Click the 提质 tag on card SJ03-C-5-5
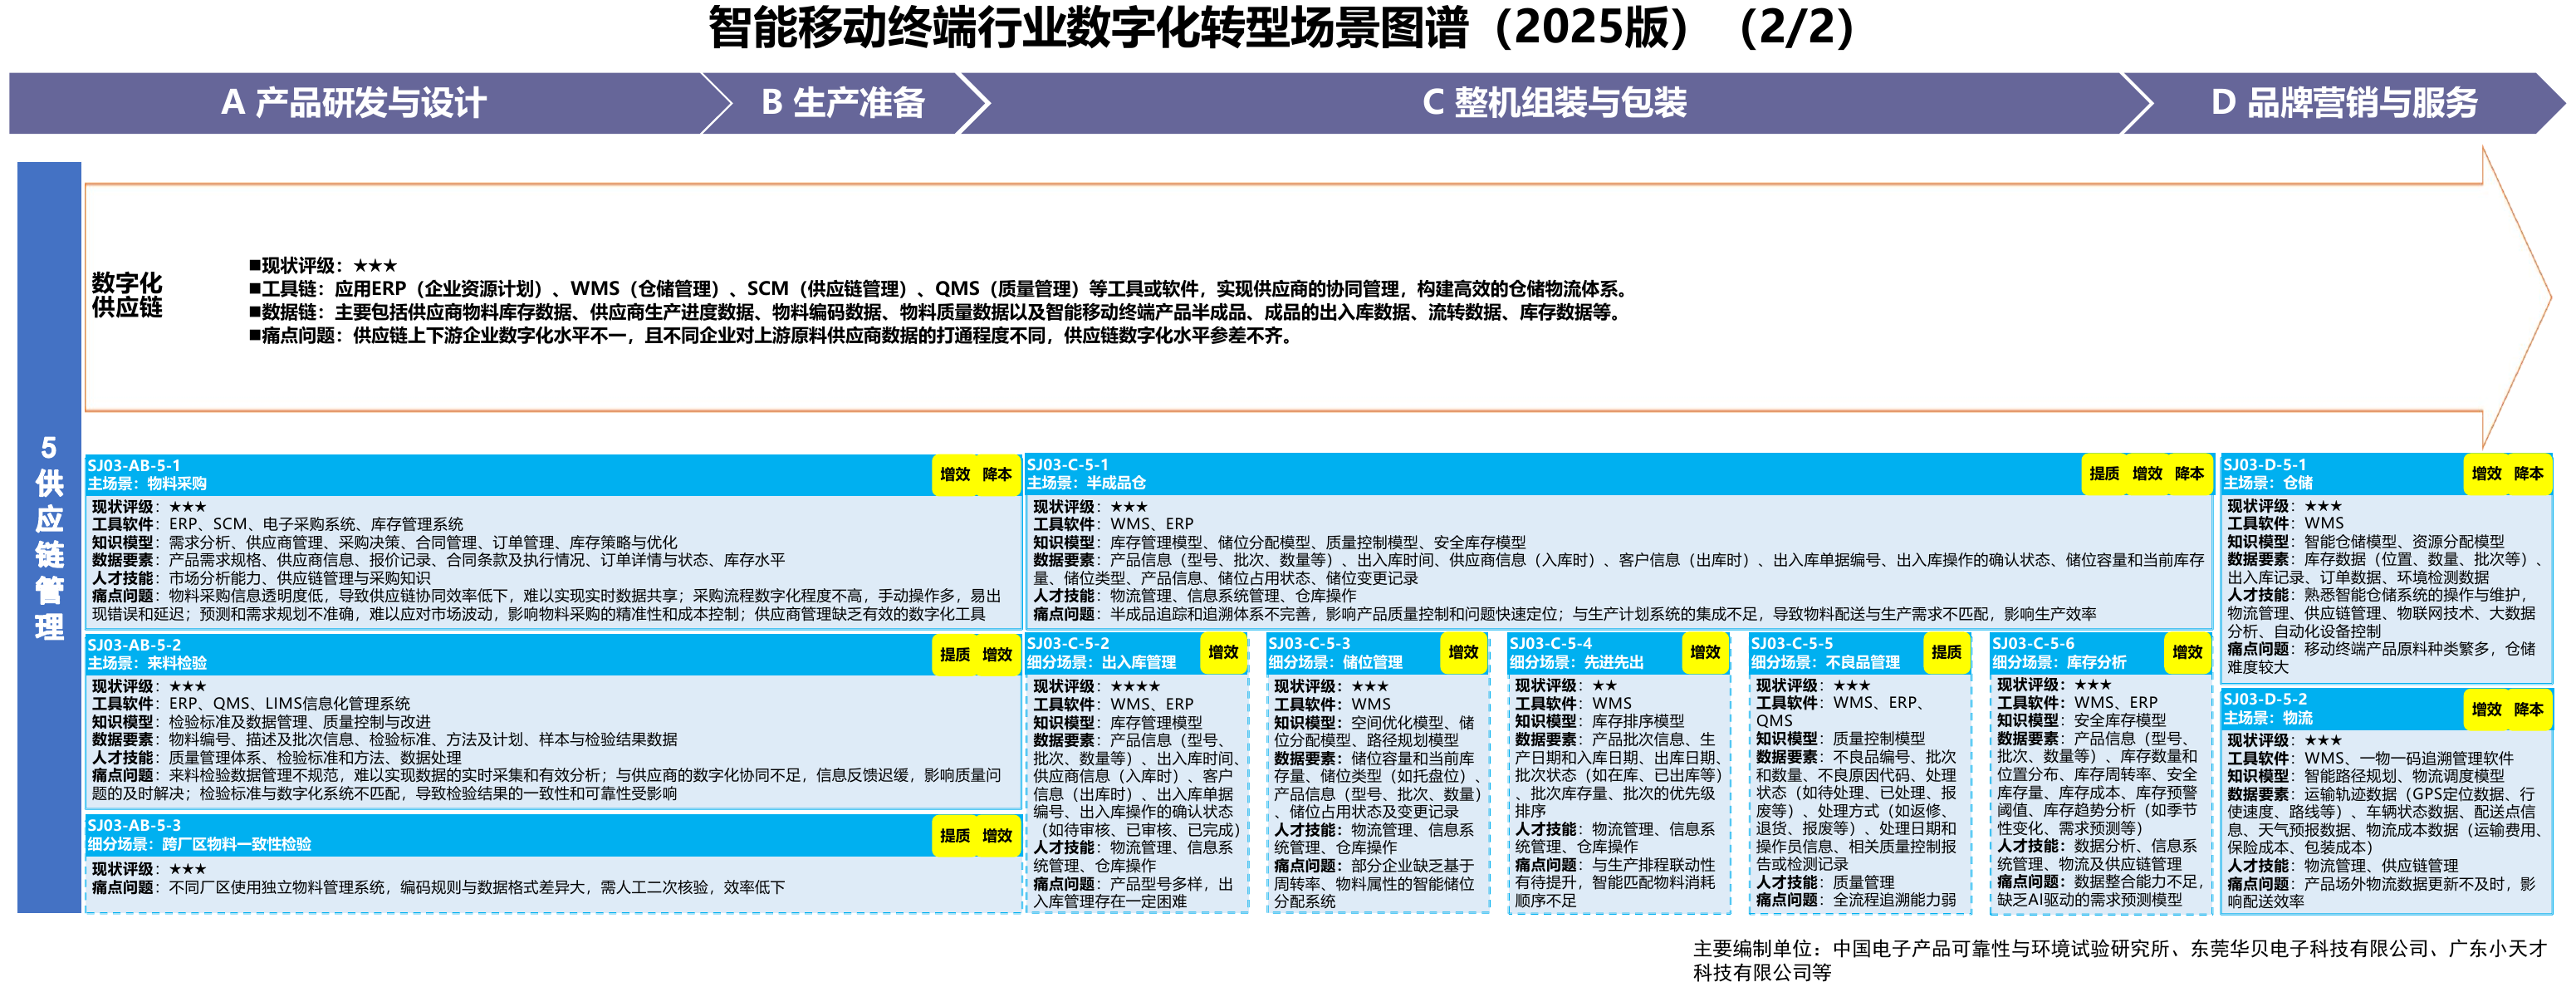Image resolution: width=2576 pixels, height=992 pixels. point(1946,653)
